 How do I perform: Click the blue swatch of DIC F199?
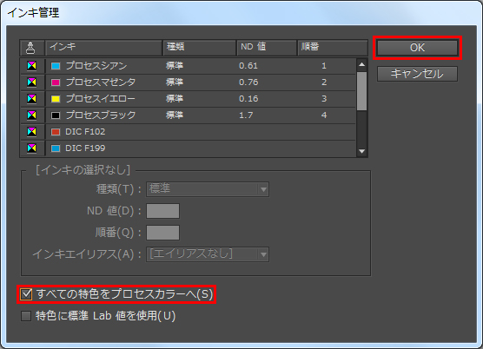click(x=56, y=148)
